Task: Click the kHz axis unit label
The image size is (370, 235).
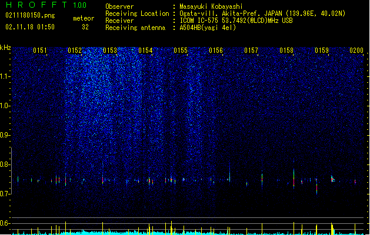Action: [5, 48]
